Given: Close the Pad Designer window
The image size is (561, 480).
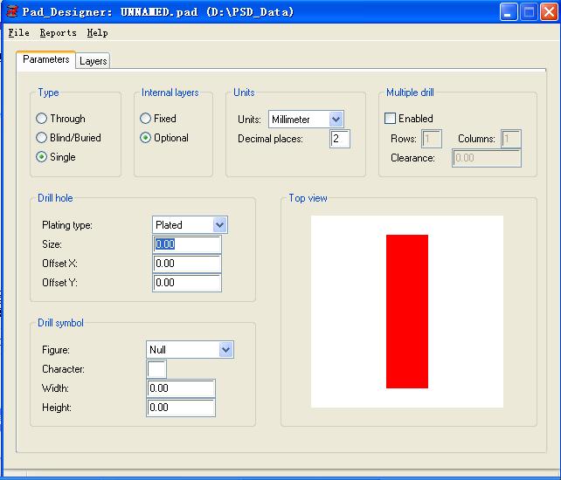Looking at the screenshot, I should (549, 12).
